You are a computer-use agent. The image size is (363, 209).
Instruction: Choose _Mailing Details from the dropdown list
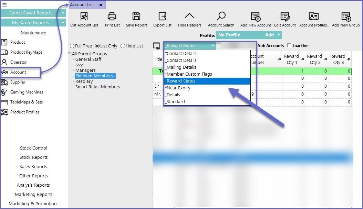coord(180,67)
